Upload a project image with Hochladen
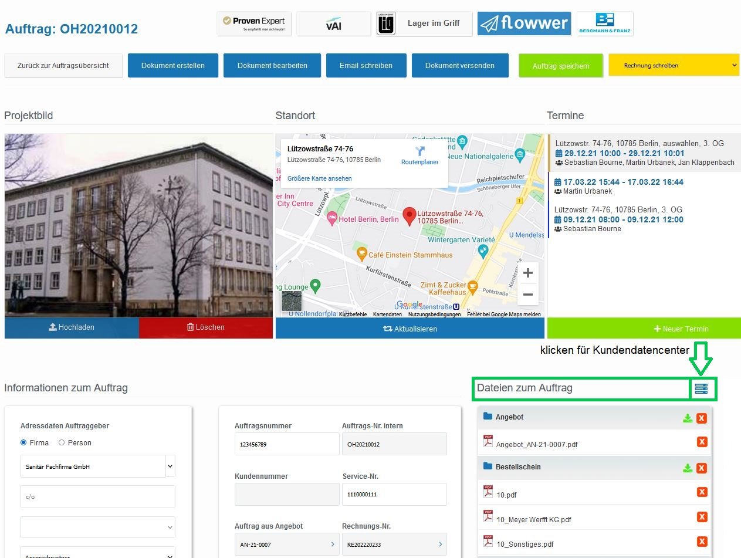Image resolution: width=741 pixels, height=558 pixels. coord(72,327)
